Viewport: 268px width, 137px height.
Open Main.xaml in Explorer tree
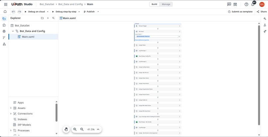(x=28, y=37)
